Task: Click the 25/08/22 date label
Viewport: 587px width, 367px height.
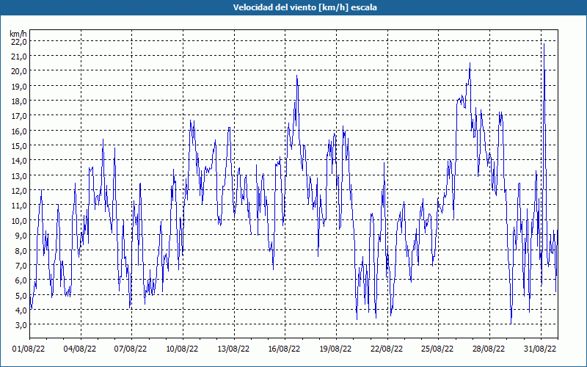Action: pyautogui.click(x=437, y=349)
